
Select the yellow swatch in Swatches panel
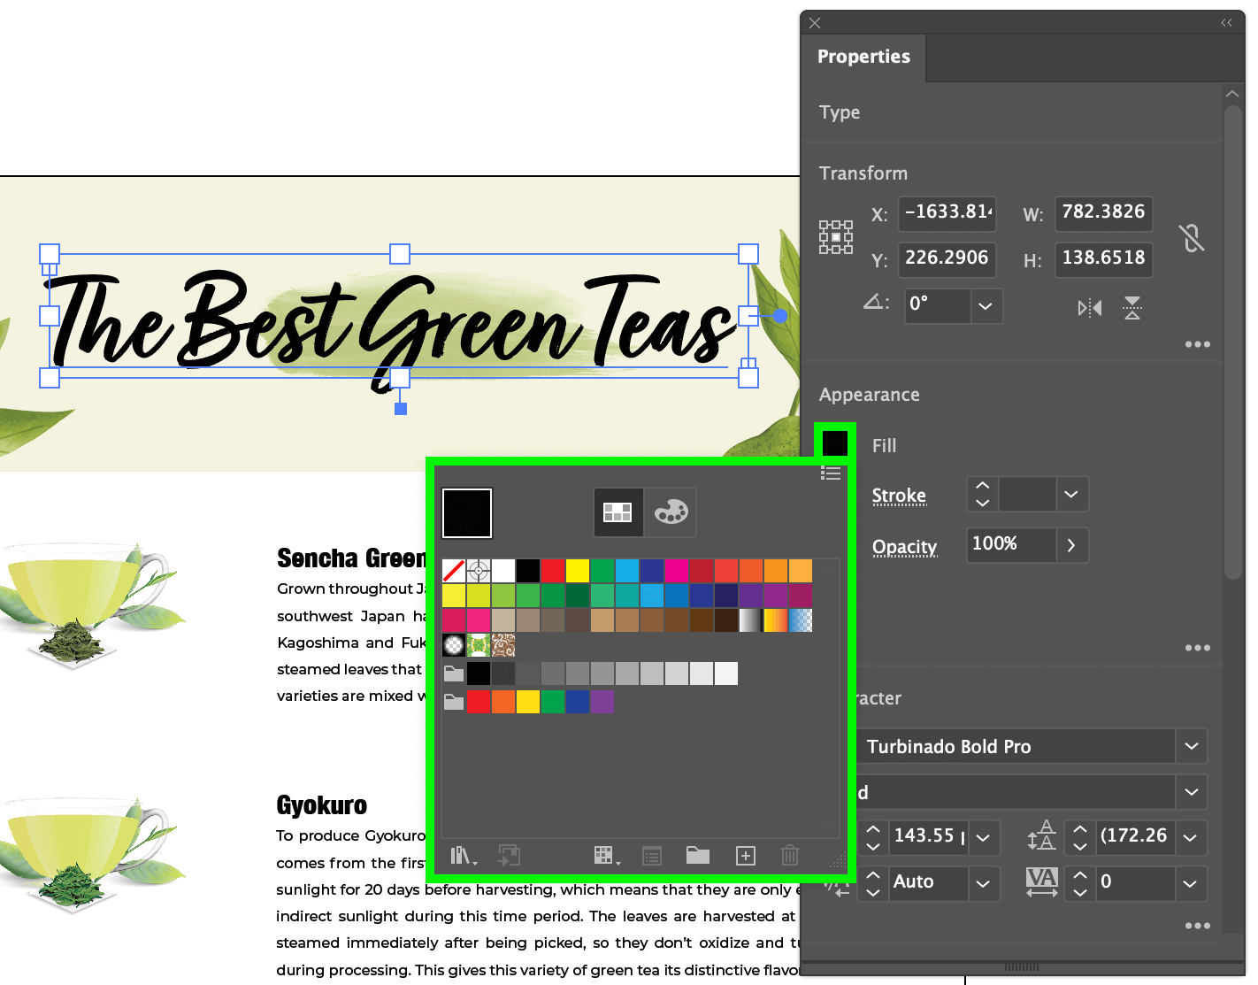point(578,570)
